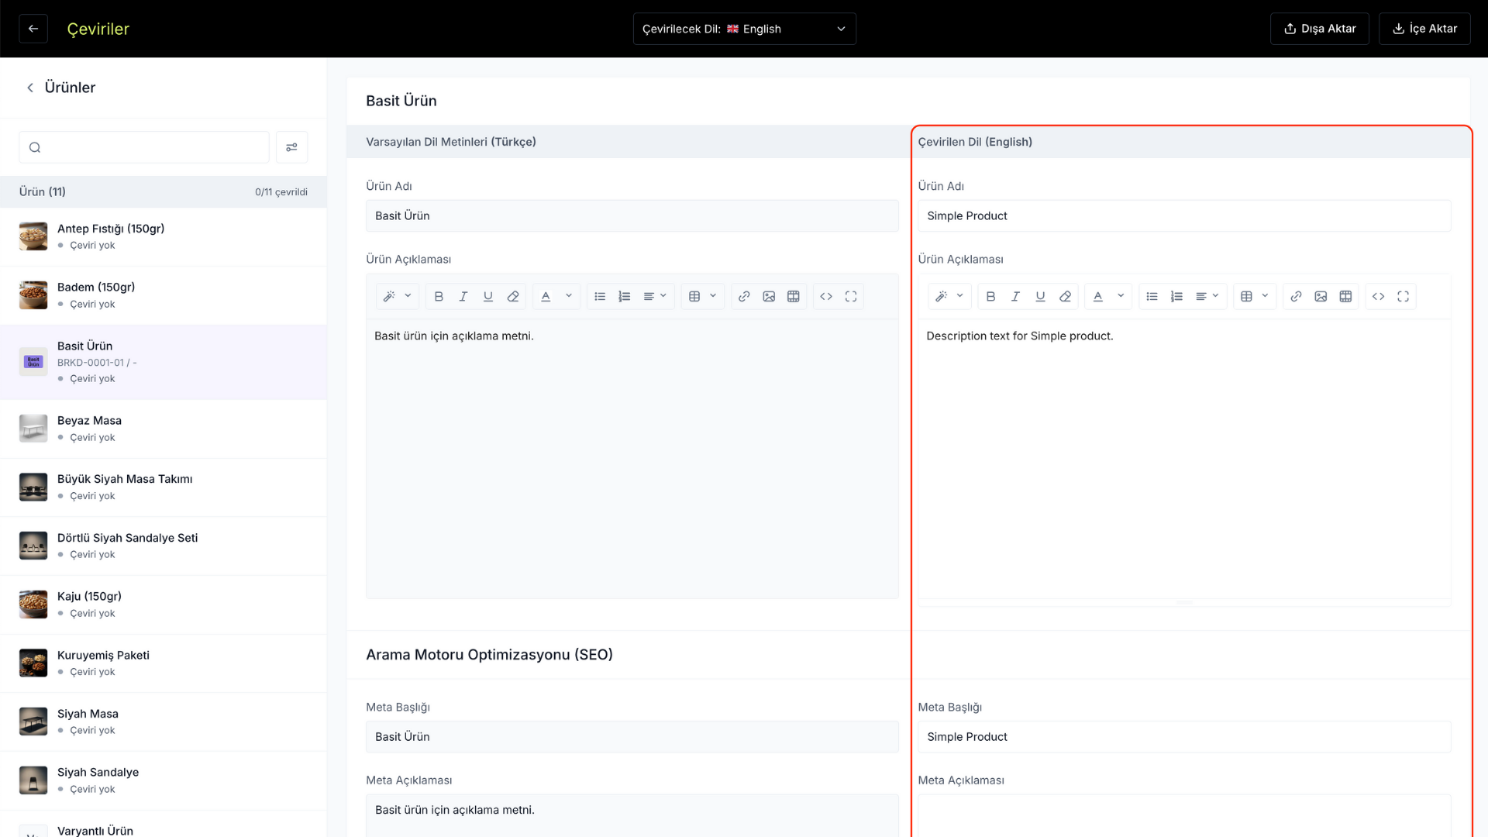The height and width of the screenshot is (837, 1488).
Task: Insert link in Turkish description editor
Action: coord(744,296)
